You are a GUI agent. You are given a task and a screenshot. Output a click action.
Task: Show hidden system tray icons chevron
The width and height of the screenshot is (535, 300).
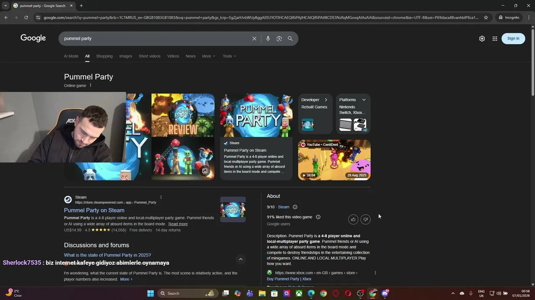coord(453,293)
